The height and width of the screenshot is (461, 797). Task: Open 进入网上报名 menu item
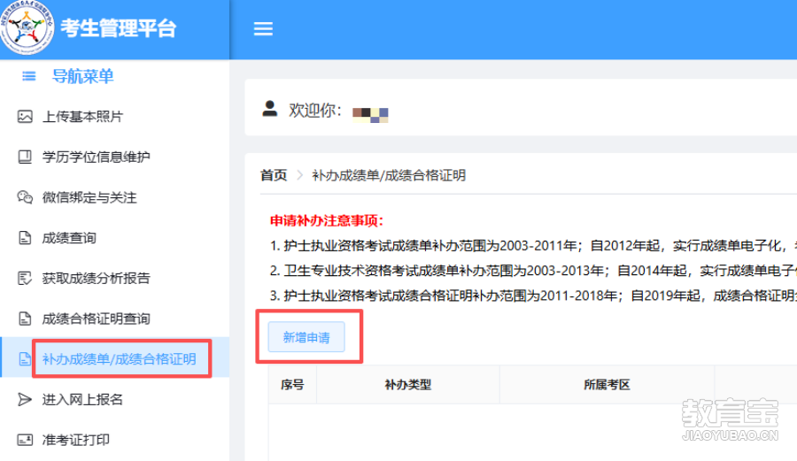click(x=115, y=400)
